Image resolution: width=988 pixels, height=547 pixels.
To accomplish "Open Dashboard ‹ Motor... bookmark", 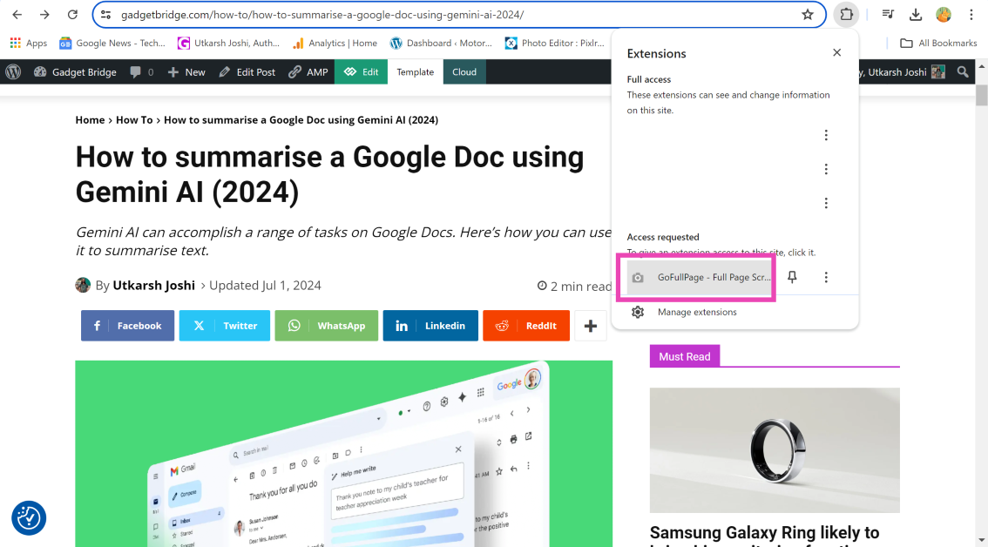I will tap(441, 43).
